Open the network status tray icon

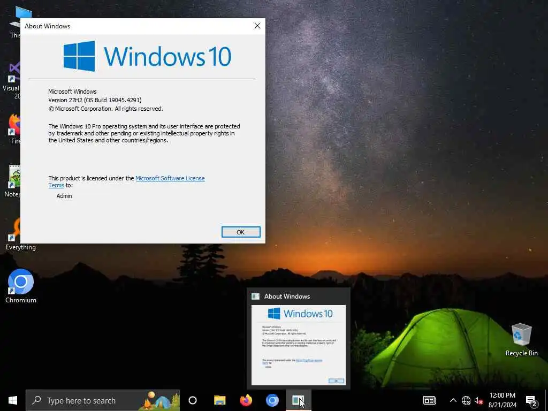[x=466, y=400]
